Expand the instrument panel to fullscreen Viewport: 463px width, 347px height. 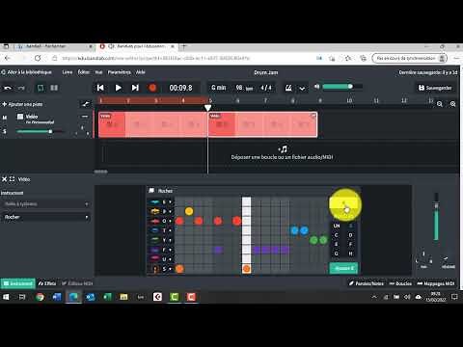(13, 179)
